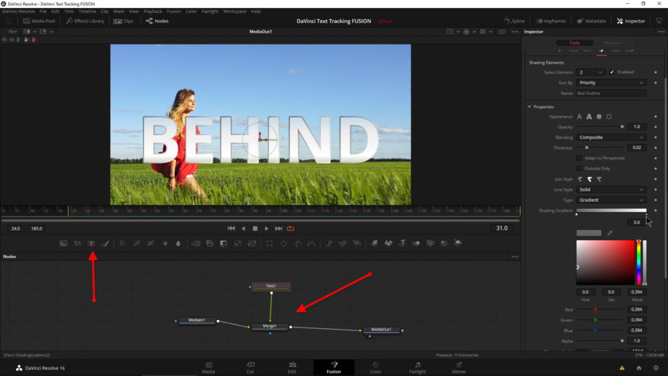Open Blending Composite dropdown
The width and height of the screenshot is (668, 376).
[x=611, y=137]
